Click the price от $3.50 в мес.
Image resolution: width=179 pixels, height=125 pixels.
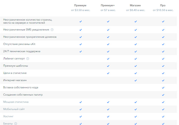[81, 10]
